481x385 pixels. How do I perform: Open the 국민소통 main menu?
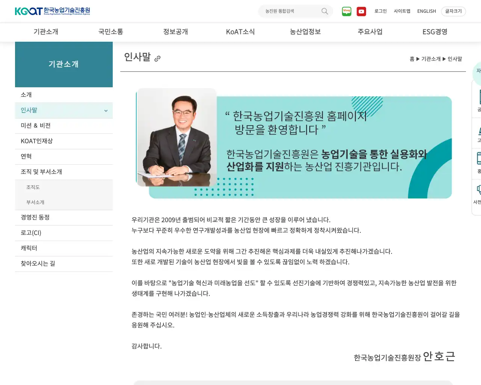click(111, 32)
